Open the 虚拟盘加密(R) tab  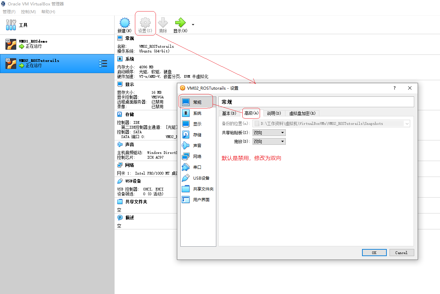(302, 113)
